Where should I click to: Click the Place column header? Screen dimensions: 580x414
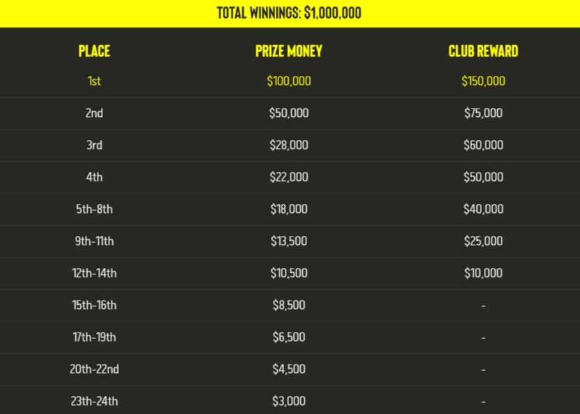[94, 51]
